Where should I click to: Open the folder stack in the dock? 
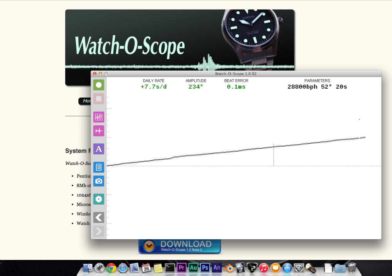tap(340, 268)
